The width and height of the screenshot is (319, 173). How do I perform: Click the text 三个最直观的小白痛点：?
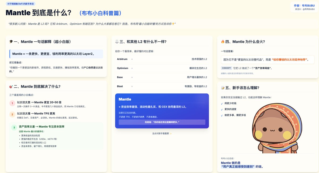tap(22, 95)
